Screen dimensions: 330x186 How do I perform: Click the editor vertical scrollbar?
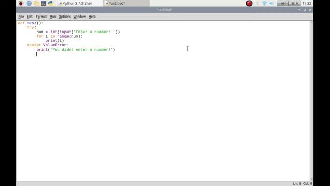[311, 101]
